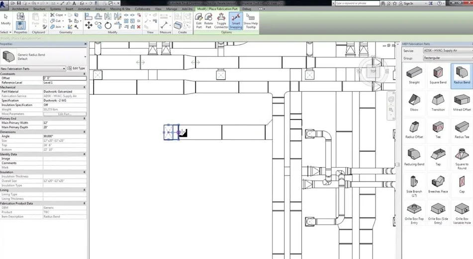Select the Cap fabrication part
Image resolution: width=473 pixels, height=259 pixels.
[x=462, y=184]
